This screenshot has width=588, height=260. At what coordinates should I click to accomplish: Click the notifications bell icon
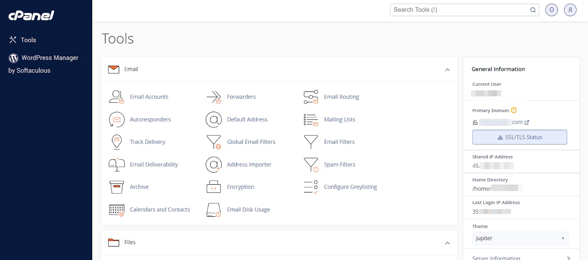click(551, 10)
